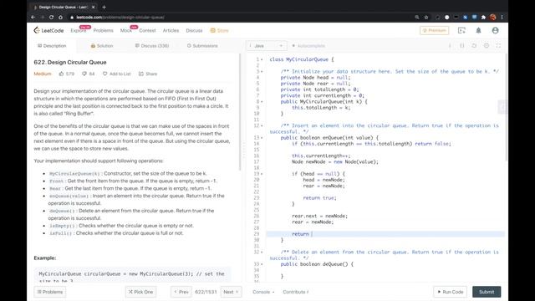Open the user profile avatar menu

tap(495, 30)
